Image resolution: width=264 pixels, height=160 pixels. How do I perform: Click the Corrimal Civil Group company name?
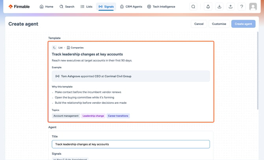(118, 76)
